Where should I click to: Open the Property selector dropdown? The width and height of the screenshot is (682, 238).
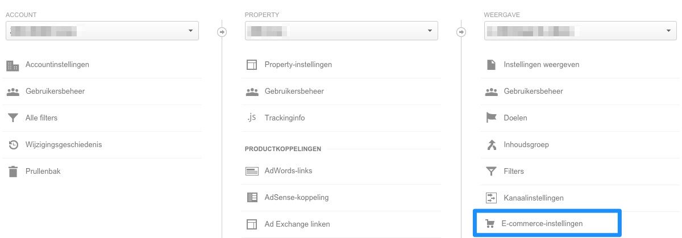tap(342, 31)
